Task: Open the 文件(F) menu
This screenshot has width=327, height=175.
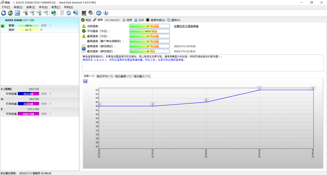Action: click(6, 7)
